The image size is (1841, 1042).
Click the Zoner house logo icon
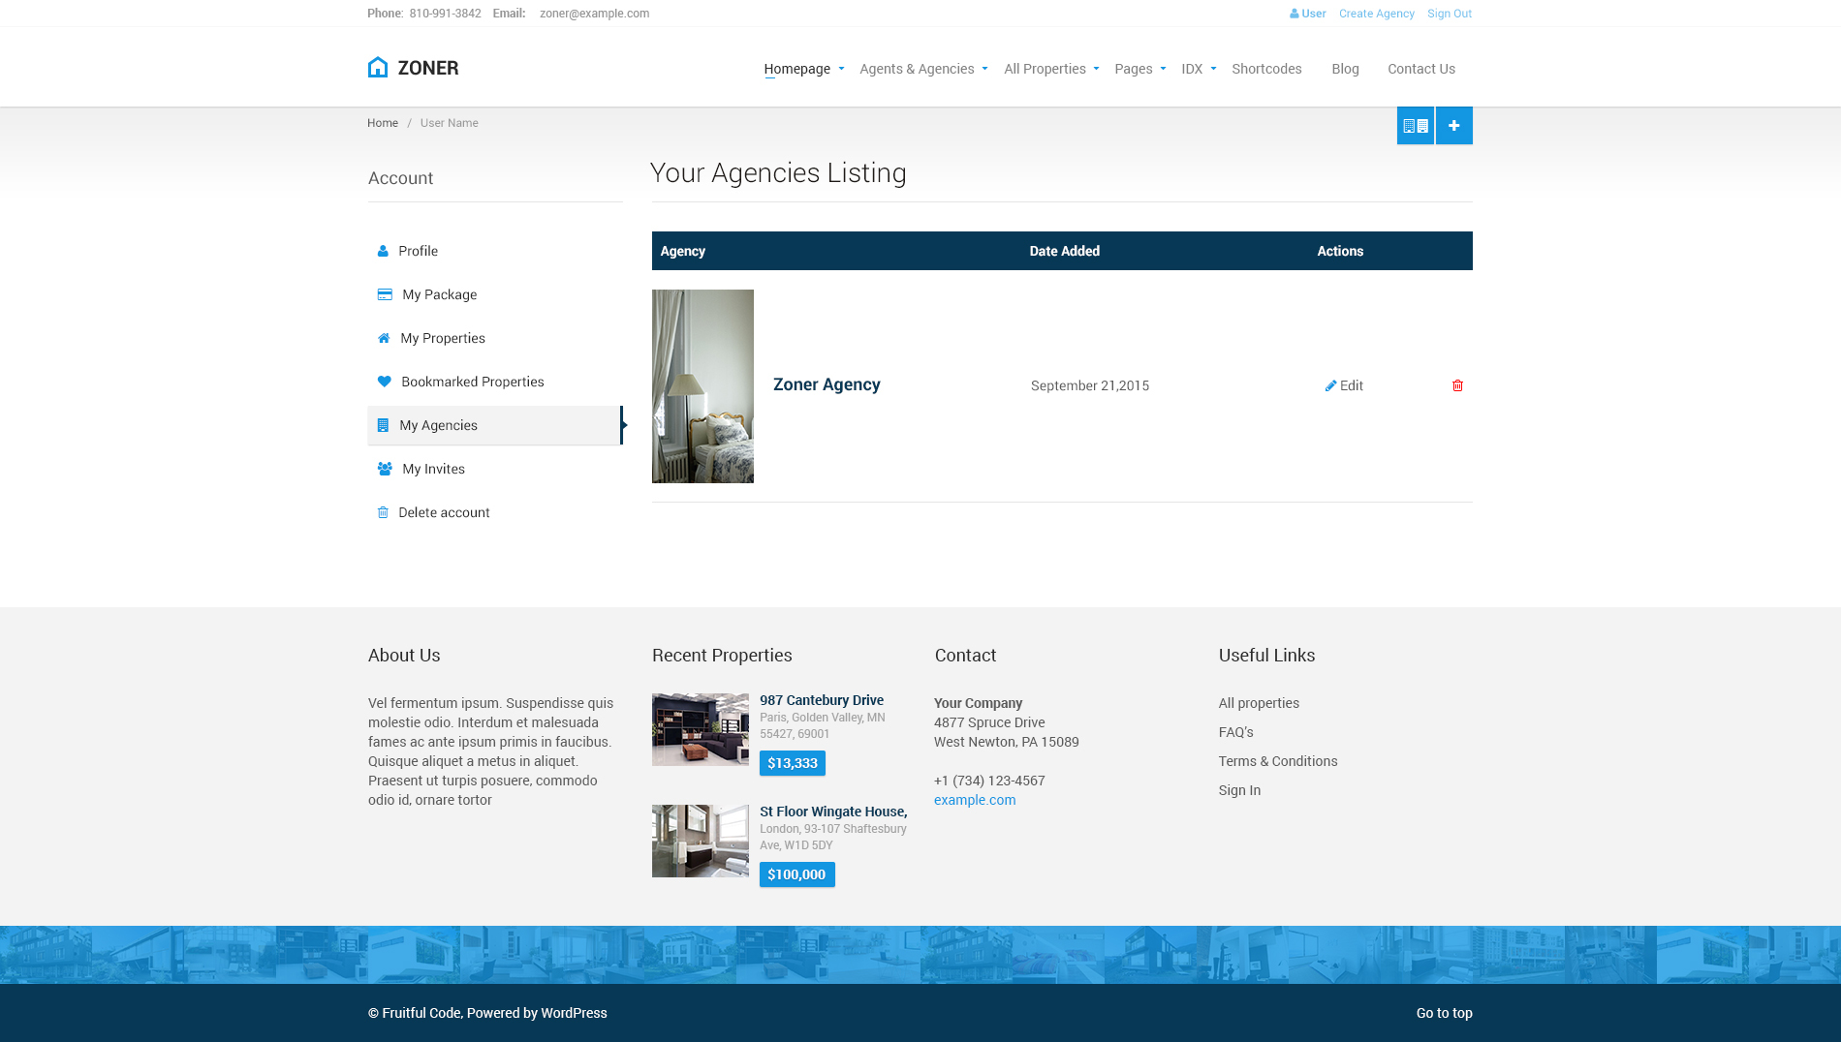click(x=378, y=67)
